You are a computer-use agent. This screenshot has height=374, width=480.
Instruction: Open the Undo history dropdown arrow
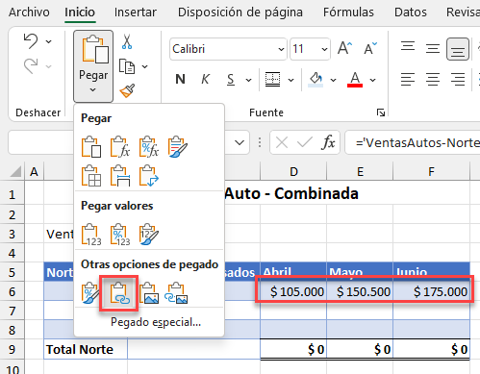tap(48, 41)
